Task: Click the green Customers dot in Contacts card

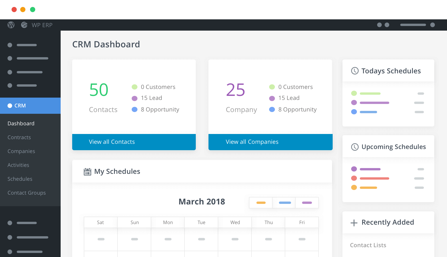Action: click(x=135, y=87)
